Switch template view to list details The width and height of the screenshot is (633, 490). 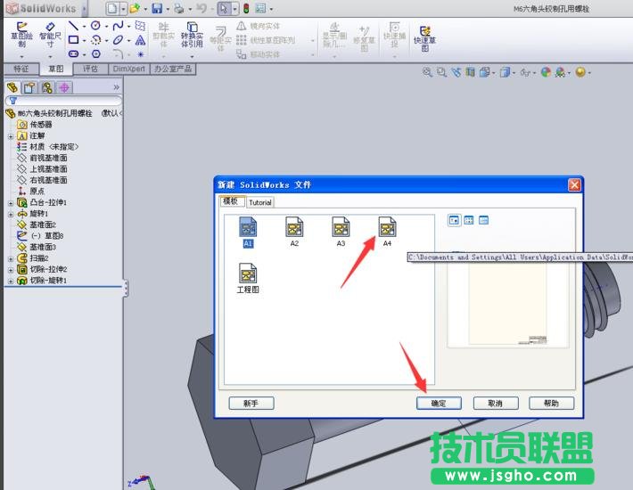[483, 220]
